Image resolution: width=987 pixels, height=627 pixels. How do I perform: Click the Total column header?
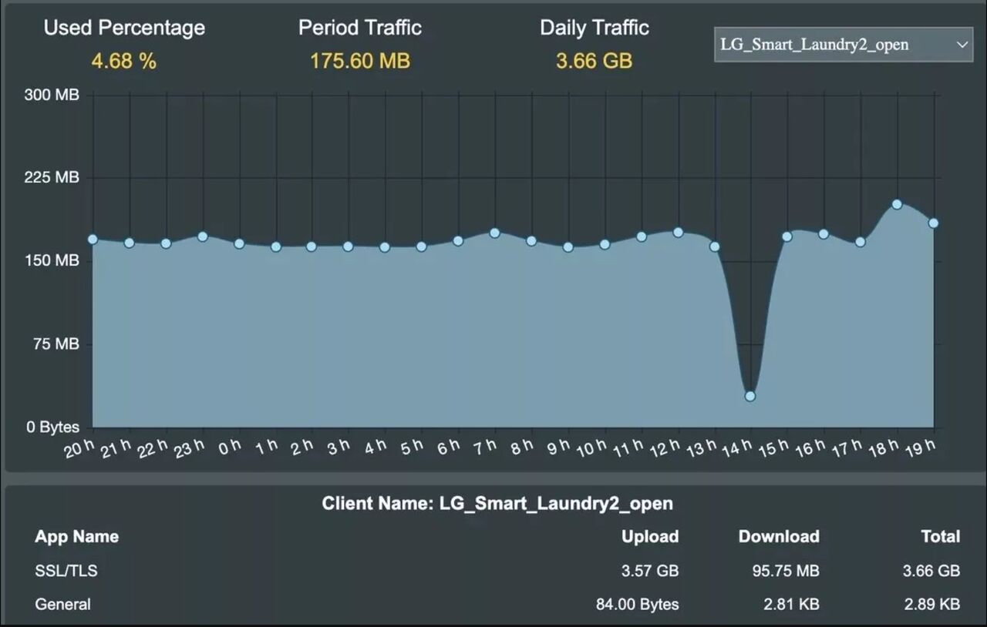[941, 537]
